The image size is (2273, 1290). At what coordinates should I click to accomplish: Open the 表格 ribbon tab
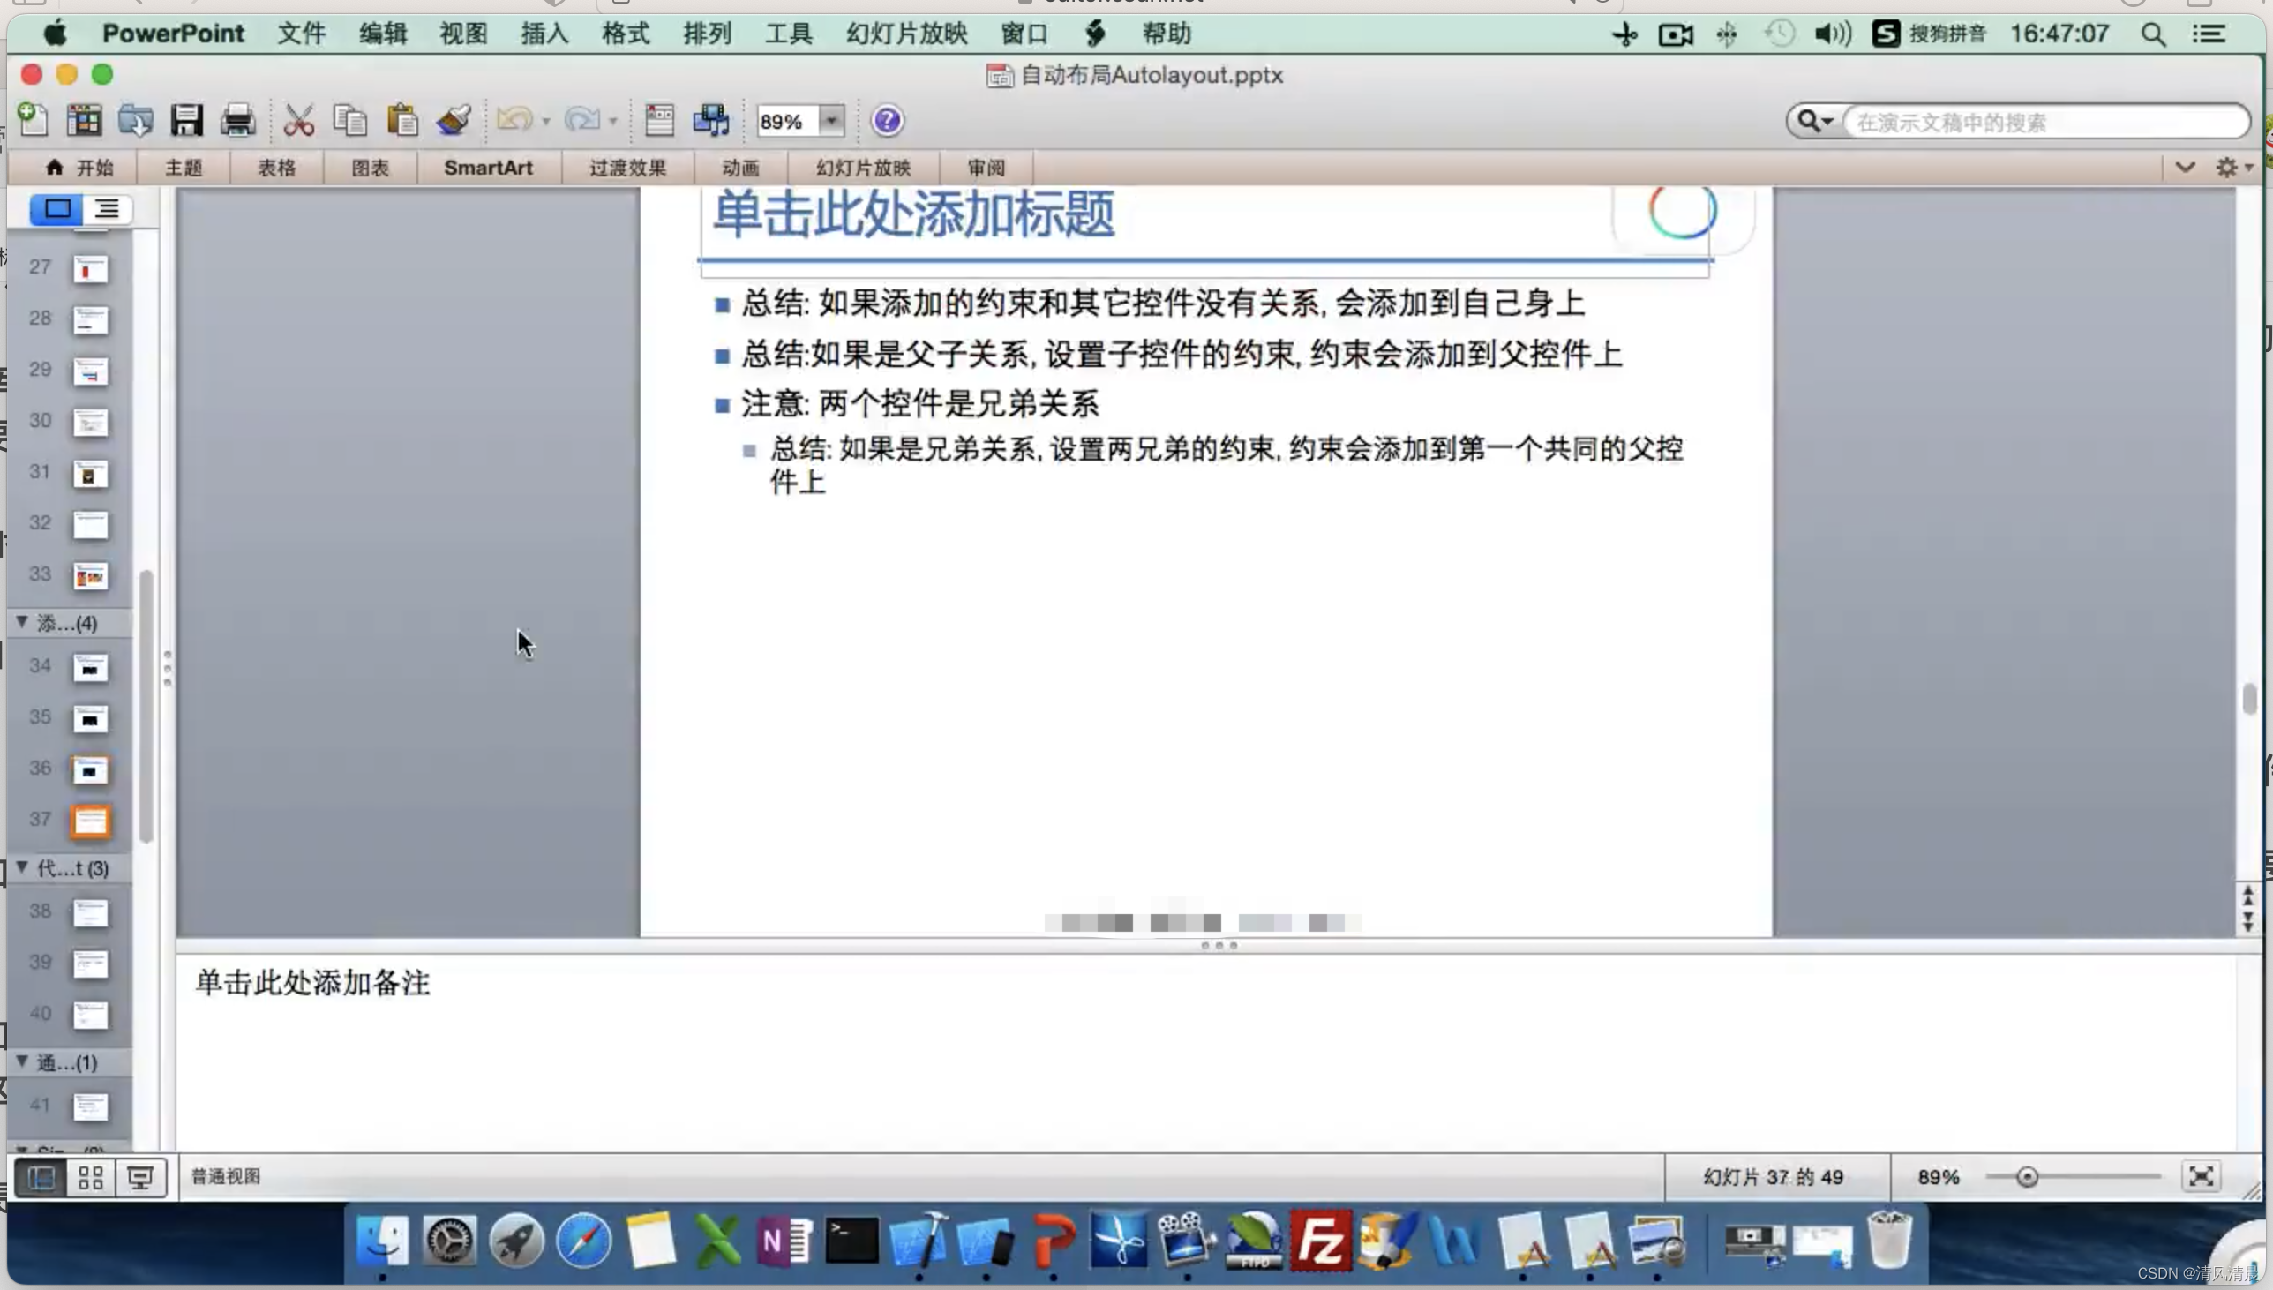pos(276,168)
